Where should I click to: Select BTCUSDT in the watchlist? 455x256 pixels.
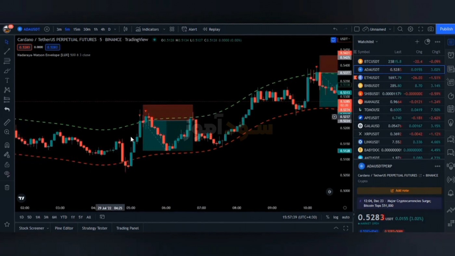click(x=399, y=61)
